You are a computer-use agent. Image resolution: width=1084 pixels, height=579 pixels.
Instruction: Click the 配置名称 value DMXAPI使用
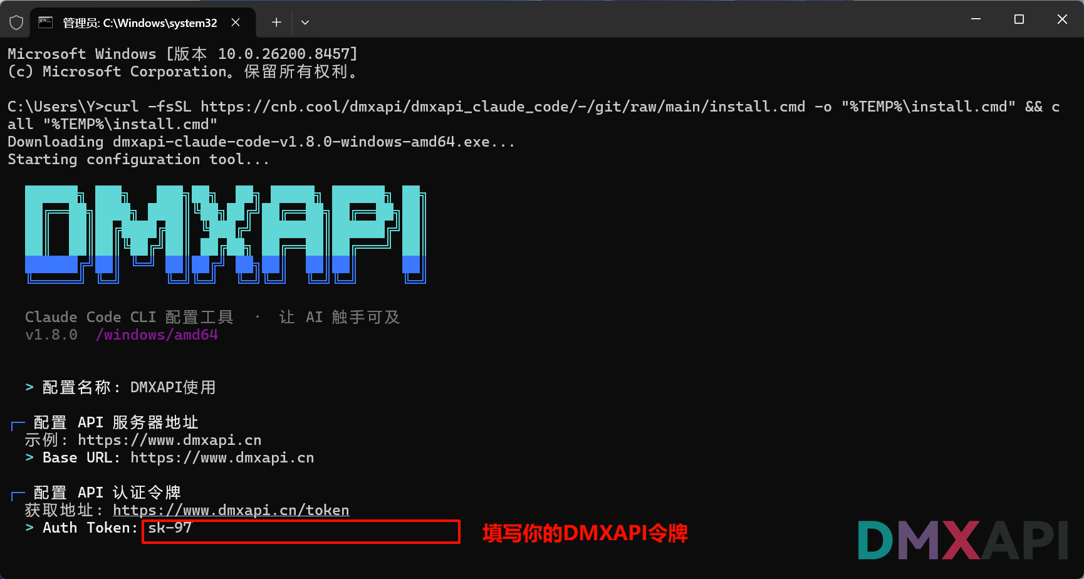coord(173,387)
